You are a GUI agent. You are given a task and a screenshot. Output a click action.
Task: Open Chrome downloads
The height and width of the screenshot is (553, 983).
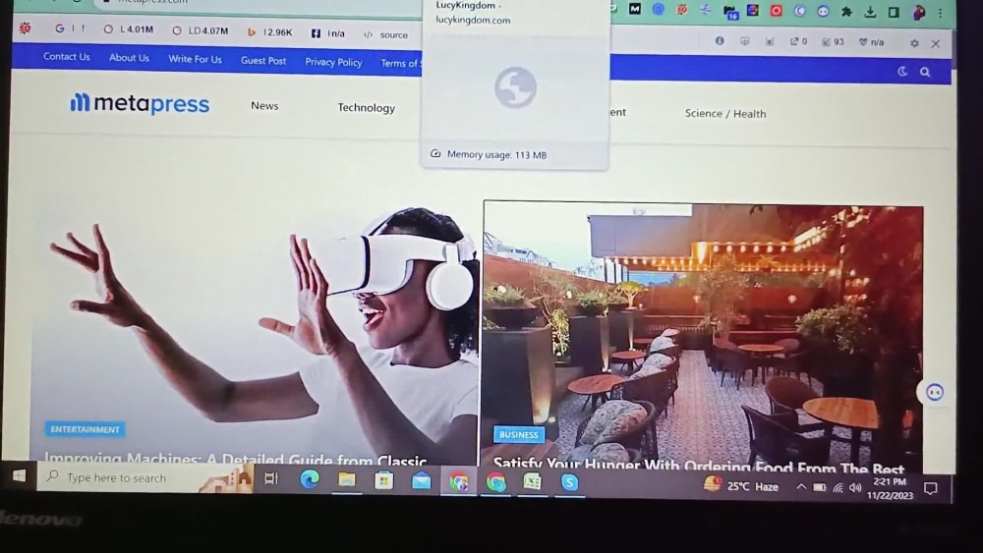(x=870, y=12)
